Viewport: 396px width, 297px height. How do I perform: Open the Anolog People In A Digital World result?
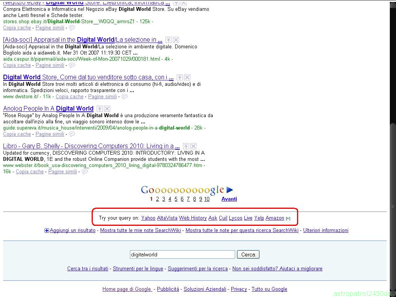(48, 109)
